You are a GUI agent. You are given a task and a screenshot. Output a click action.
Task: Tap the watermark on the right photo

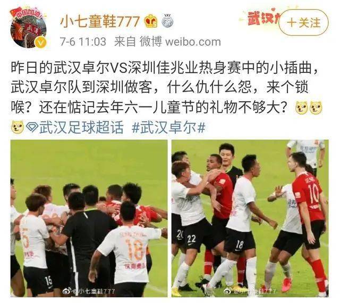point(250,291)
